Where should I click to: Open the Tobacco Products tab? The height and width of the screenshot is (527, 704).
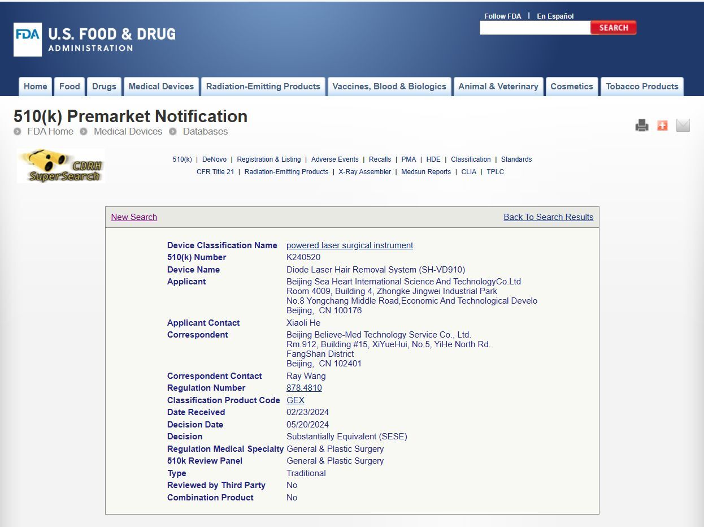pos(642,87)
